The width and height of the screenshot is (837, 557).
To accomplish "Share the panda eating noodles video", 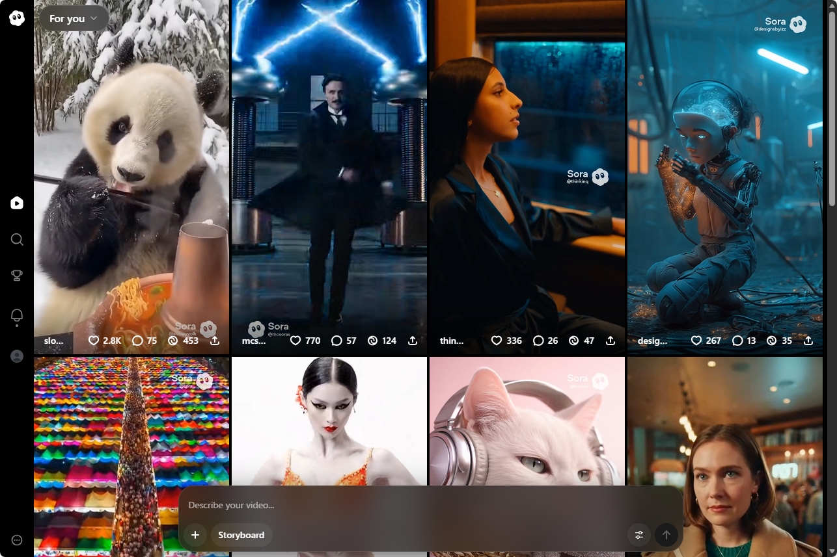I will click(x=215, y=341).
